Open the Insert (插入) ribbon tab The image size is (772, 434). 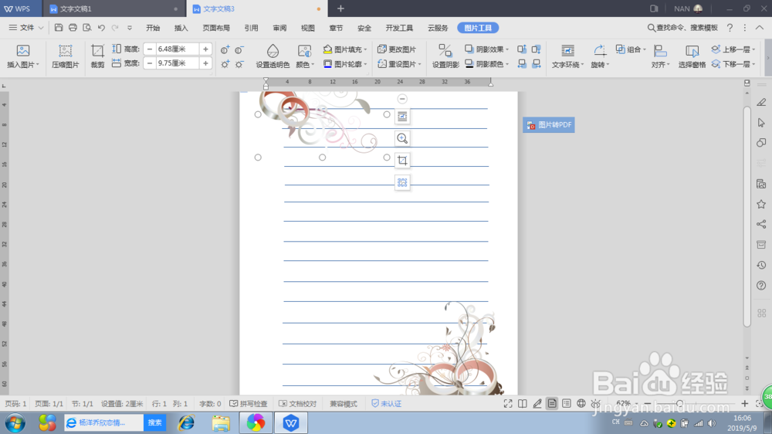pos(181,28)
